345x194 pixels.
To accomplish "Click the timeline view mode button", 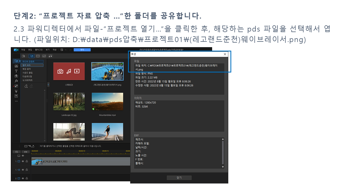I will tap(17, 152).
